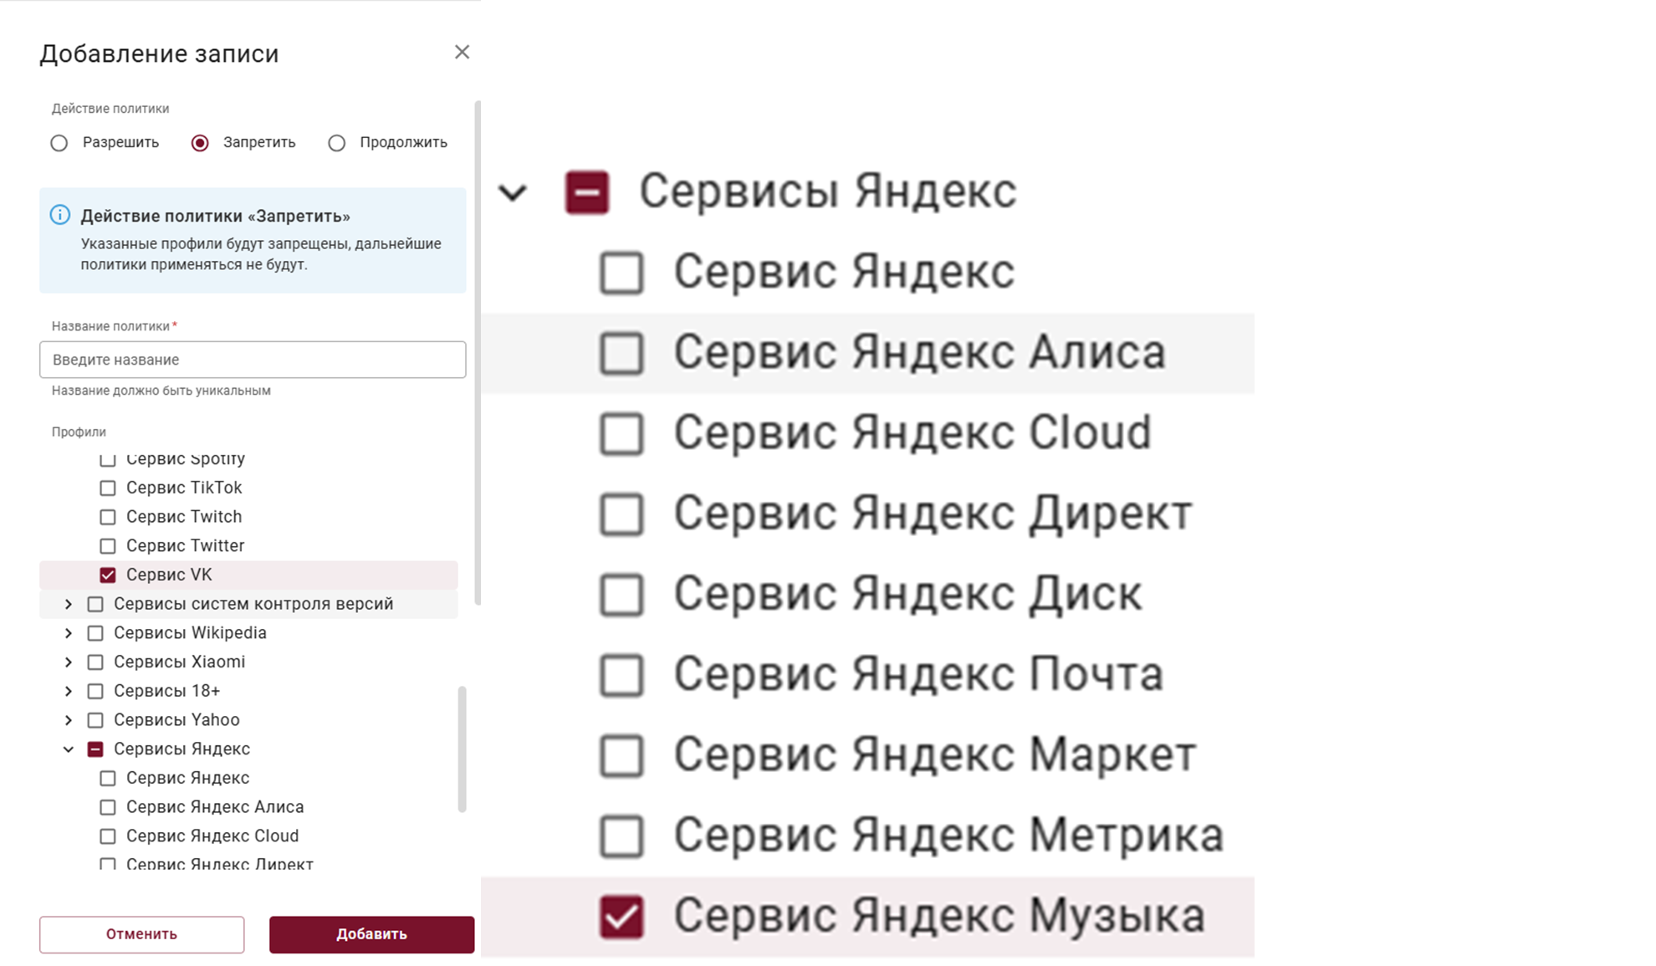Expand the Сервисы Wikipedia tree node
Screen dimensions: 1656x966
click(69, 633)
